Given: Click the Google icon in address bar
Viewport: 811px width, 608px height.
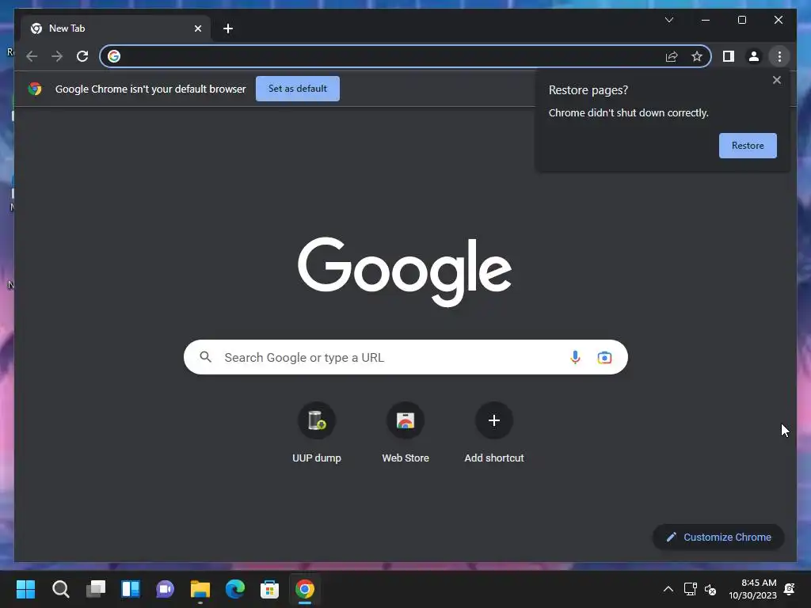Looking at the screenshot, I should click(114, 56).
